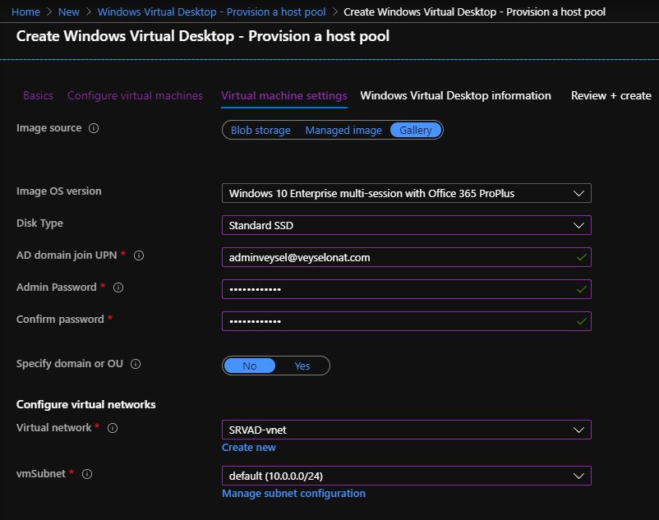Click the Disk Type label

tap(39, 223)
